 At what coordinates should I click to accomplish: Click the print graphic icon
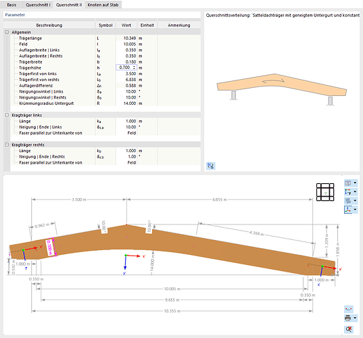[x=348, y=318]
